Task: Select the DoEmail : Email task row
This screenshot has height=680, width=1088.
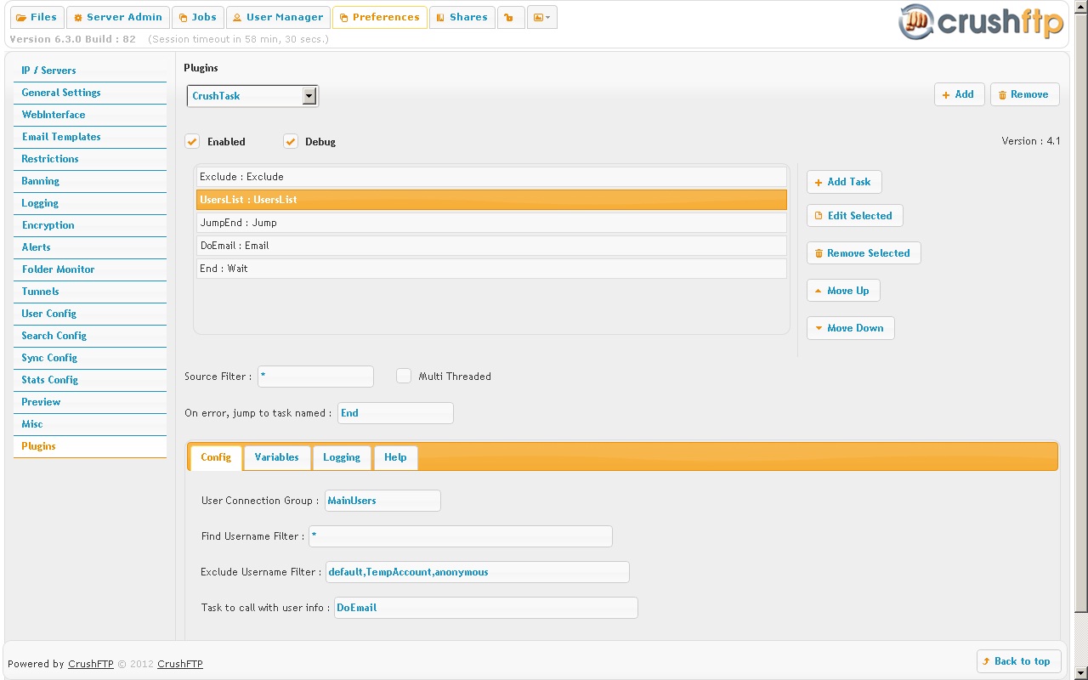Action: 491,246
